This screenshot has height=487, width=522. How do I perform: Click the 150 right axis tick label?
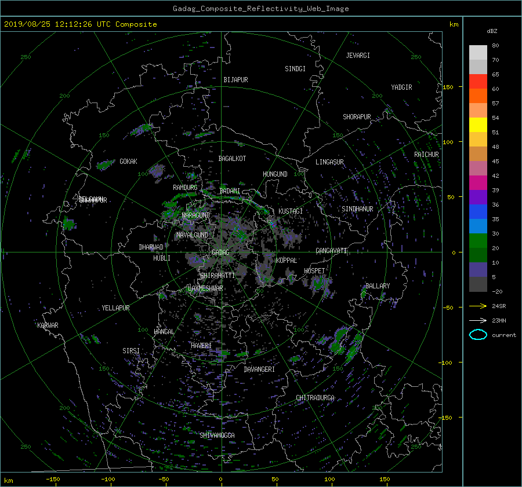[448, 87]
